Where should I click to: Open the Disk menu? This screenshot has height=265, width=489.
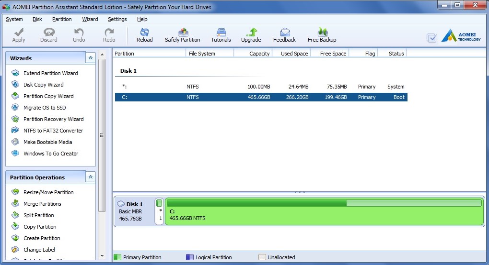click(x=37, y=19)
